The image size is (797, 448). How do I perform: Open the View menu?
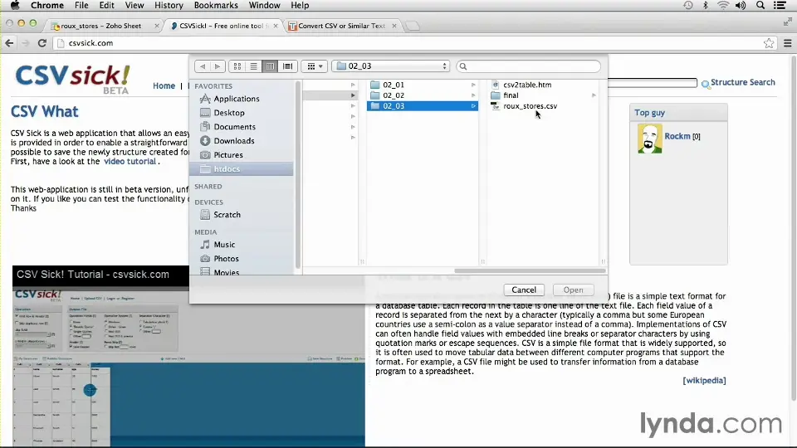point(134,5)
